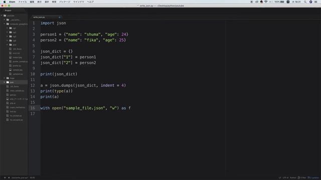Change the UTF-8 encoding selector

pyautogui.click(x=285, y=178)
